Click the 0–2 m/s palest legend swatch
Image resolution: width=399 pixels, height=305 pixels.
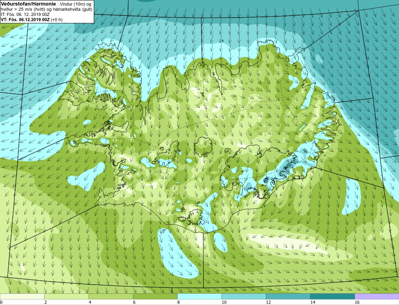pyautogui.click(x=22, y=296)
